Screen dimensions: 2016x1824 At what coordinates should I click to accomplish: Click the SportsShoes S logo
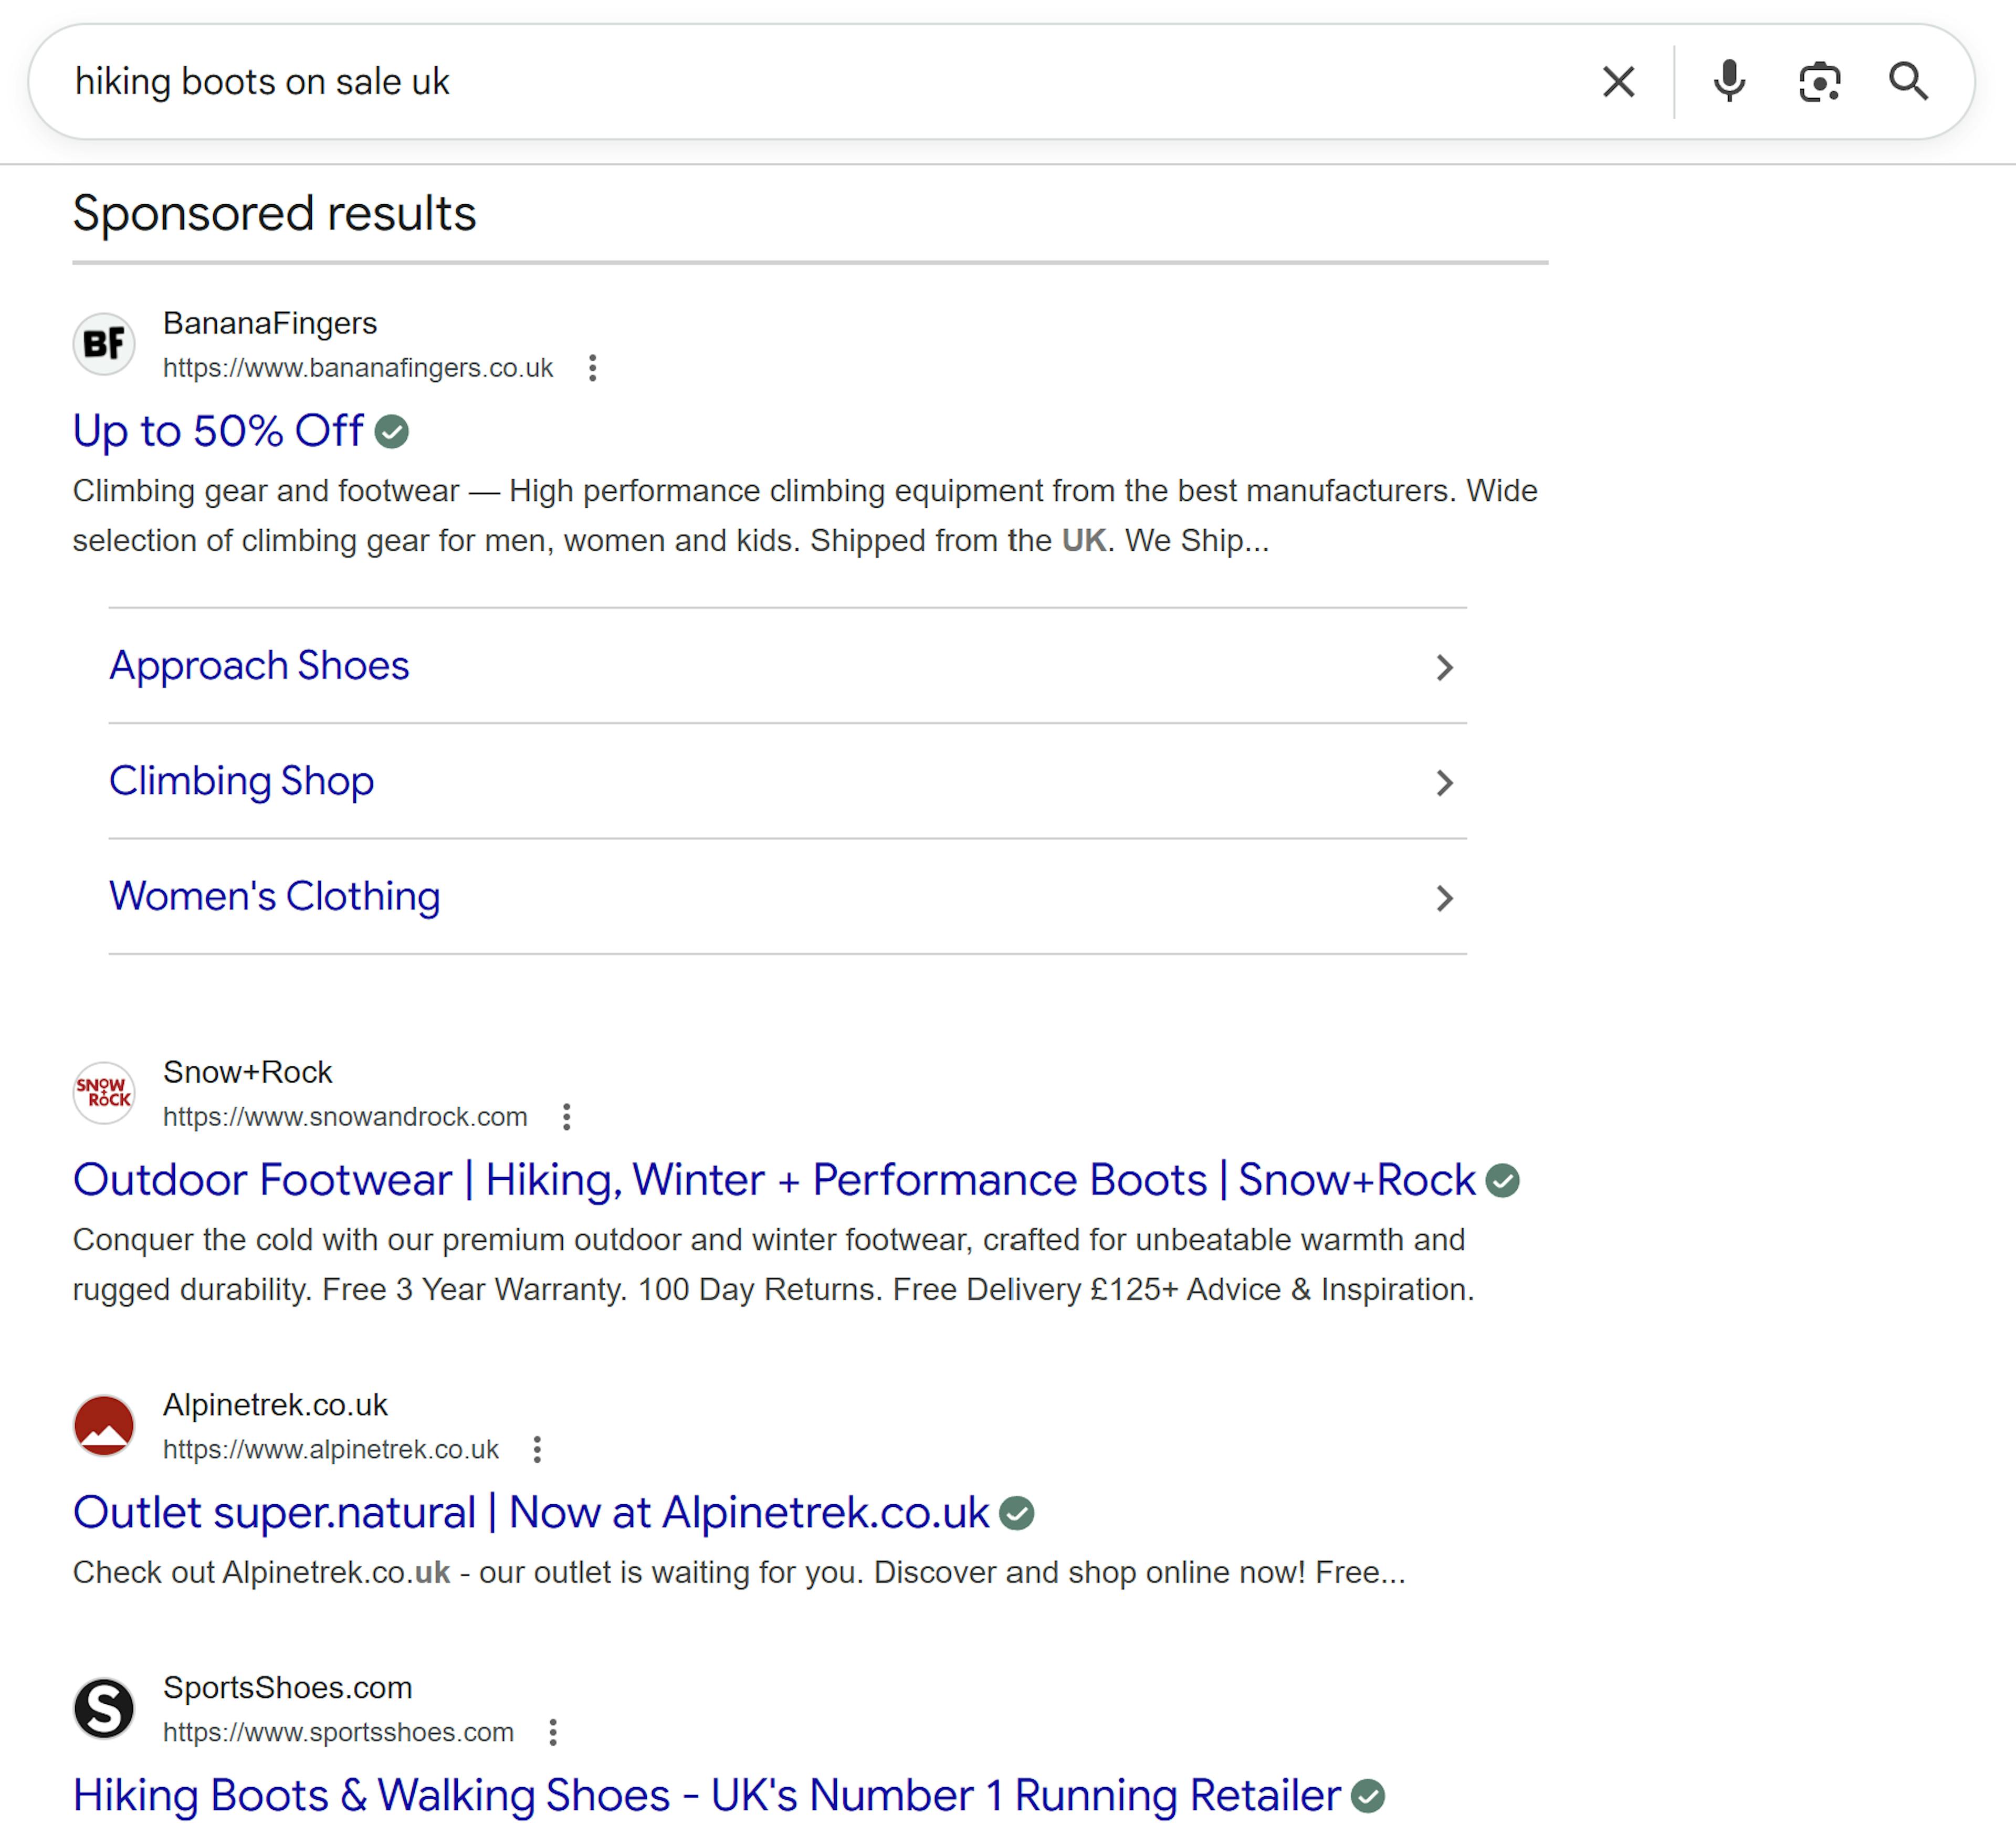(x=104, y=1709)
